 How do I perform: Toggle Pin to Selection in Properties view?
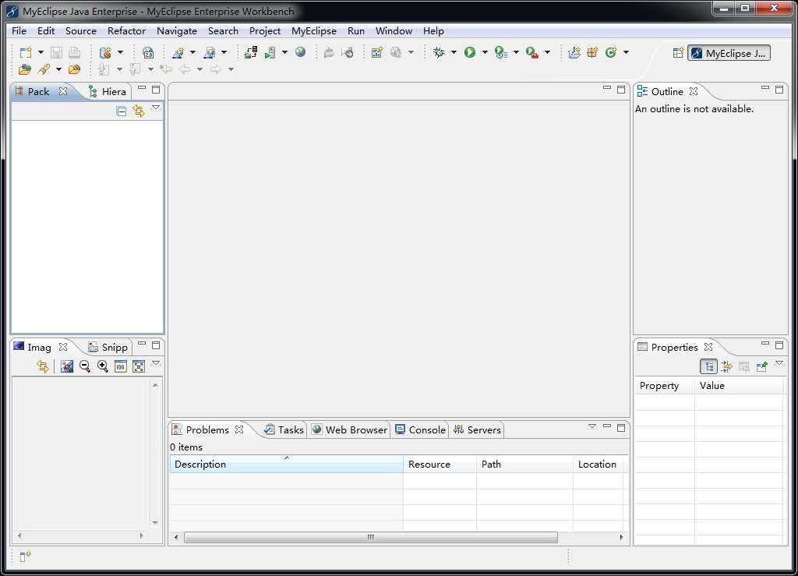[x=762, y=366]
